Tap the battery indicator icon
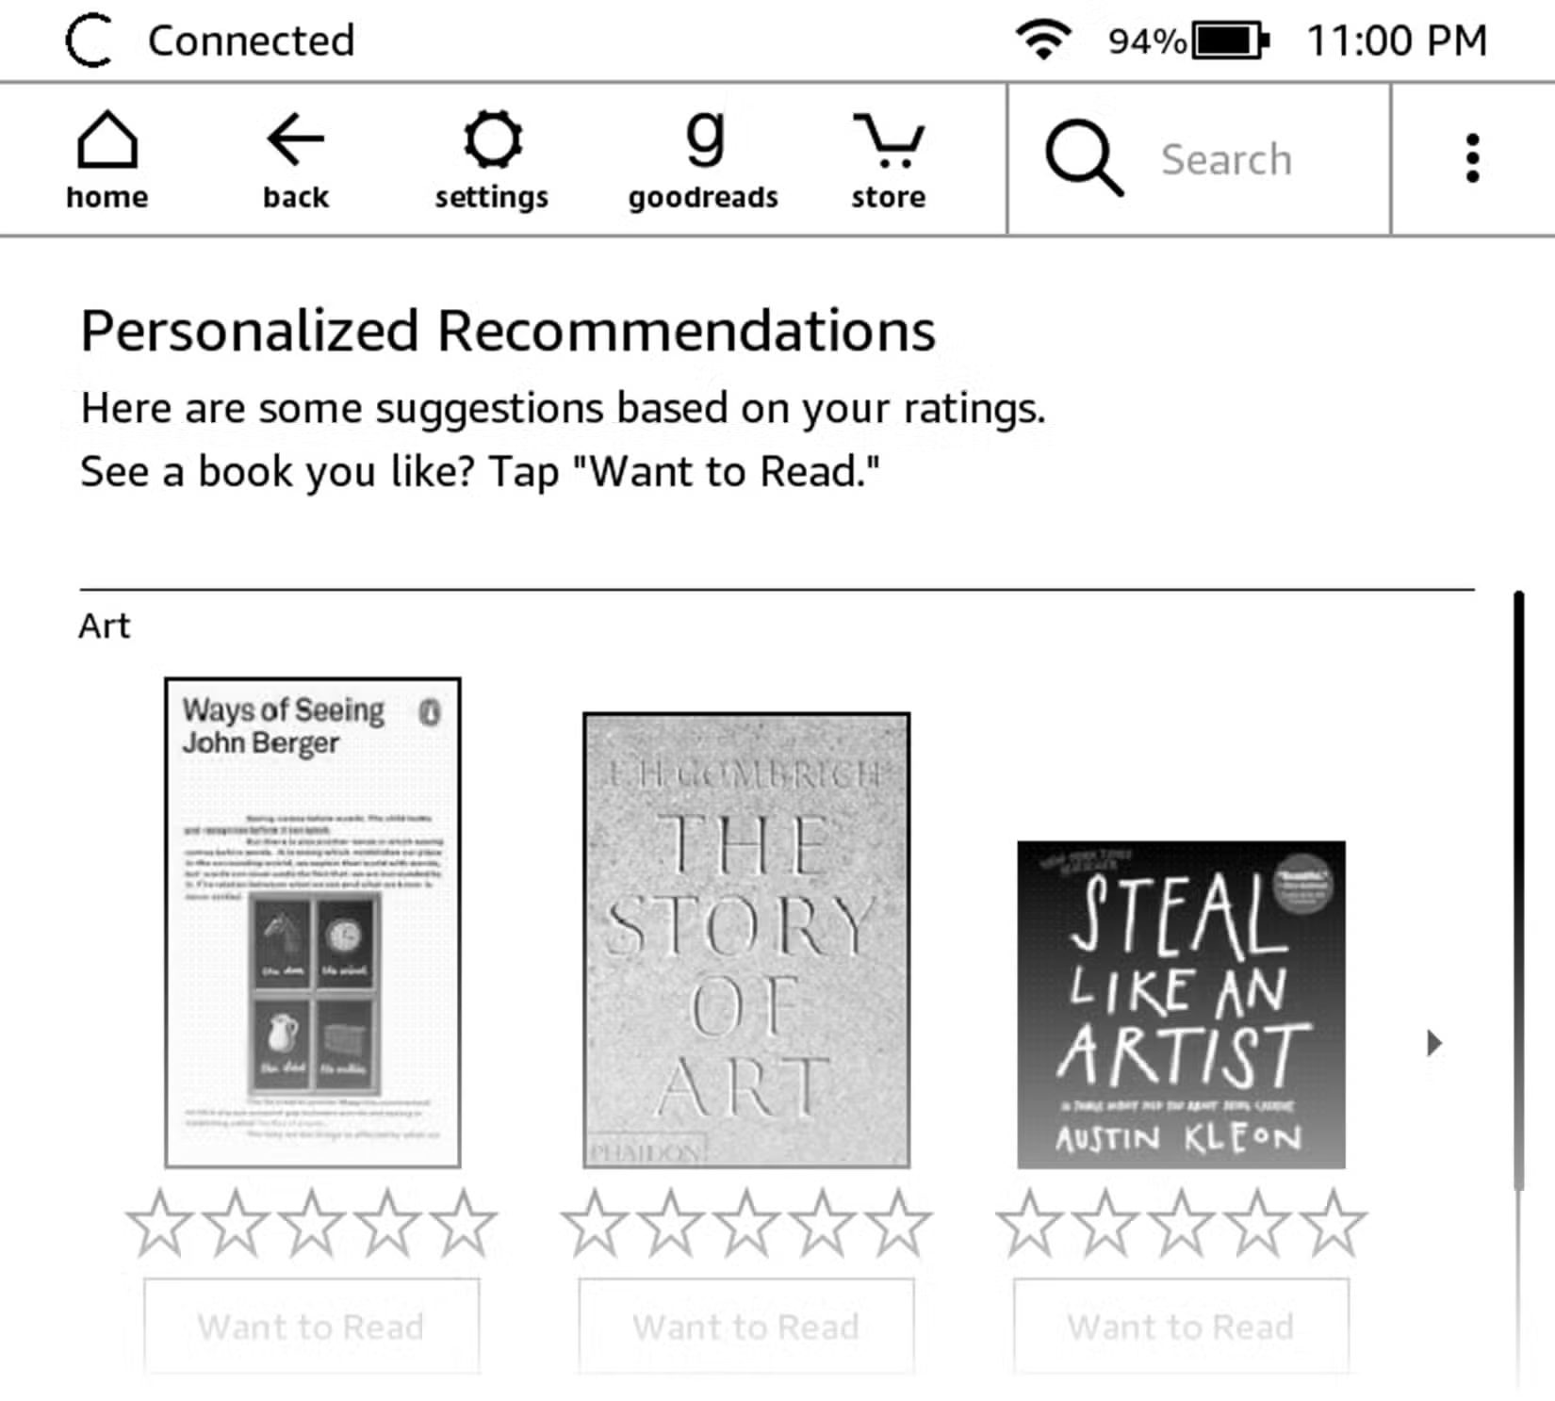This screenshot has width=1555, height=1401. [1225, 40]
